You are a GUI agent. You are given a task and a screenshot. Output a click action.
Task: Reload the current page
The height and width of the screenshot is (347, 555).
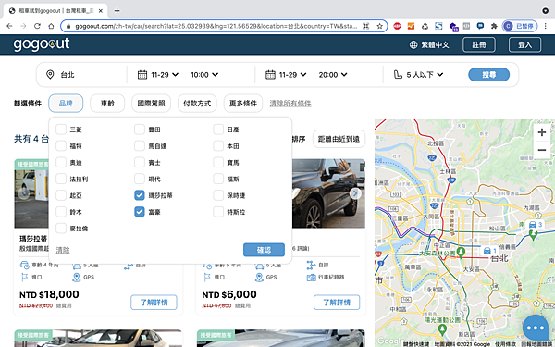point(37,26)
